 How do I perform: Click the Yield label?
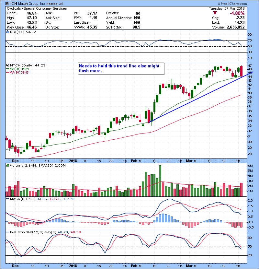(110, 22)
